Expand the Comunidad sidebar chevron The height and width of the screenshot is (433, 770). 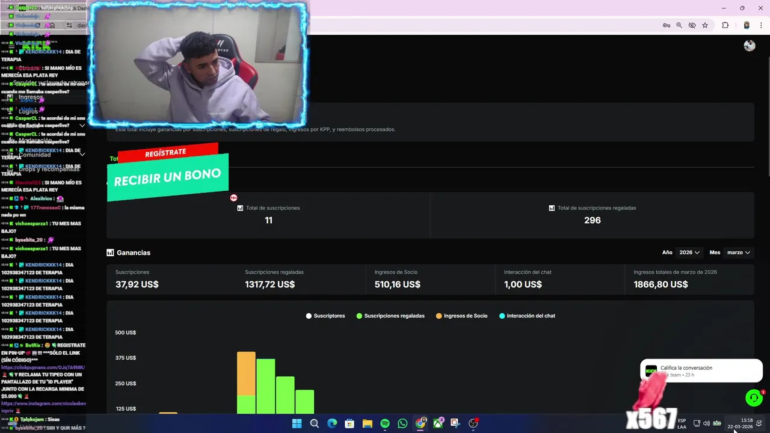(x=82, y=155)
